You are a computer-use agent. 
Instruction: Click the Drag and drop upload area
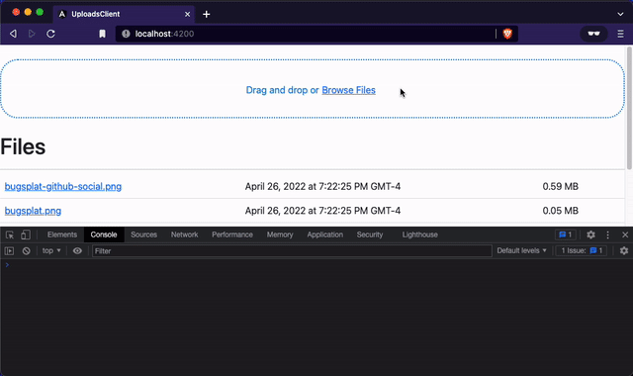point(313,89)
